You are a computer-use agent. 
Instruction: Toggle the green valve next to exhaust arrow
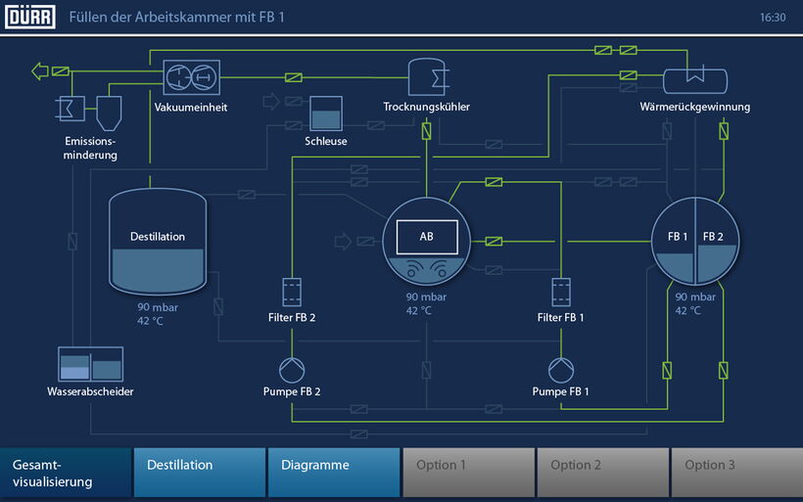(61, 71)
